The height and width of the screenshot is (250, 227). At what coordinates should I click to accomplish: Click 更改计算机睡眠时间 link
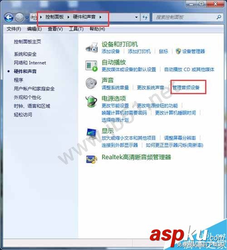coord(176,113)
